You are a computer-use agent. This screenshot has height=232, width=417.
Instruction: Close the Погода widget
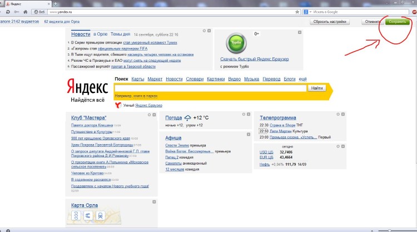pyautogui.click(x=249, y=114)
